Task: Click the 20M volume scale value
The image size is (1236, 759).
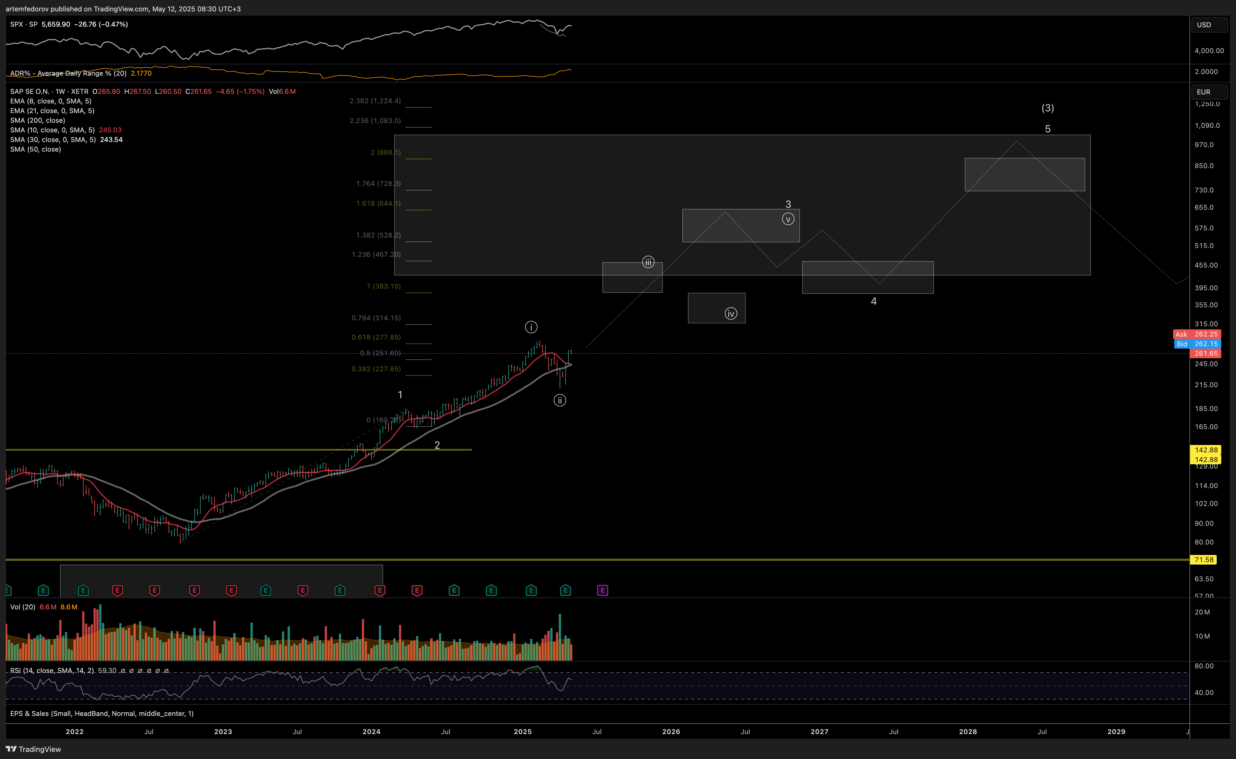Action: pos(1202,612)
